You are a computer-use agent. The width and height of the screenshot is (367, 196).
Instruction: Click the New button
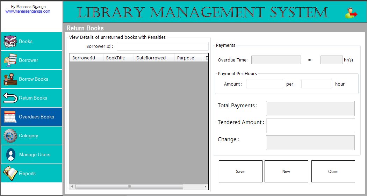[x=286, y=172]
